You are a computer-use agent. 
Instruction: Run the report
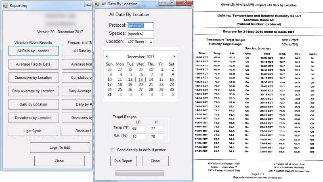pyautogui.click(x=124, y=161)
